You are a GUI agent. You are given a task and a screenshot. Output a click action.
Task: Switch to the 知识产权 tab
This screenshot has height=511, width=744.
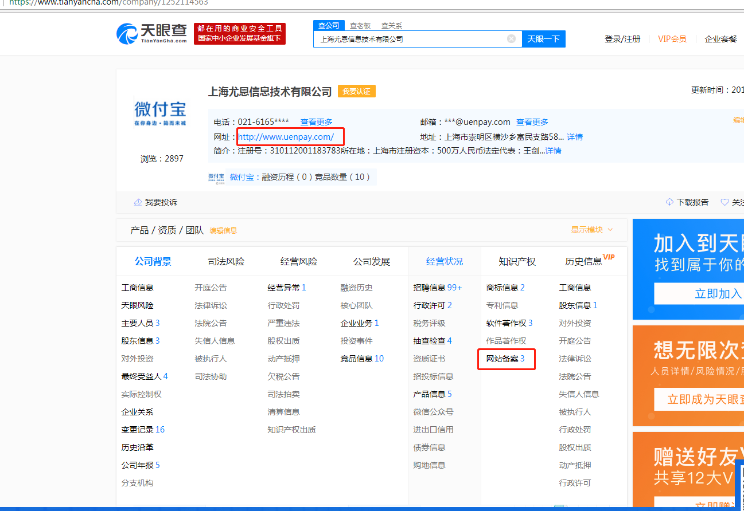pos(517,262)
